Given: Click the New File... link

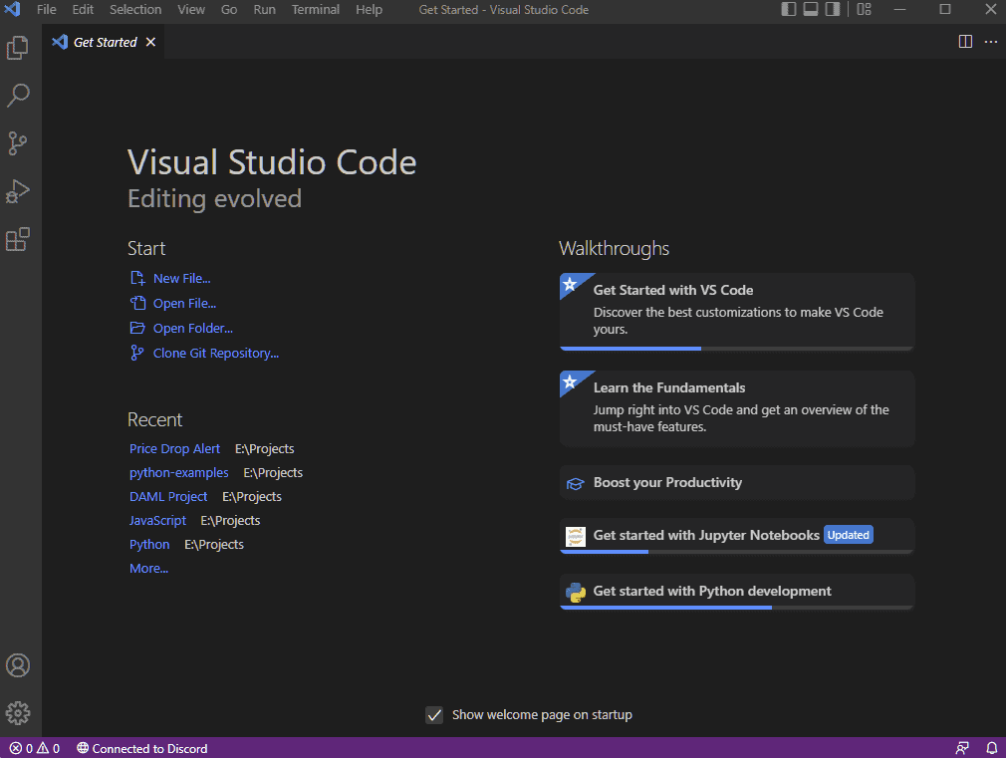Looking at the screenshot, I should coord(181,279).
